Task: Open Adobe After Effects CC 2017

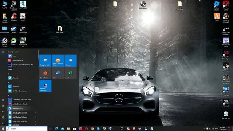Action: [x=22, y=100]
